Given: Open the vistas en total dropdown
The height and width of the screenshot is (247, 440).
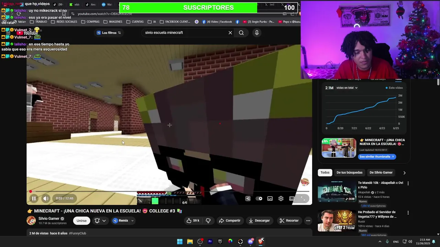Looking at the screenshot, I should (347, 88).
